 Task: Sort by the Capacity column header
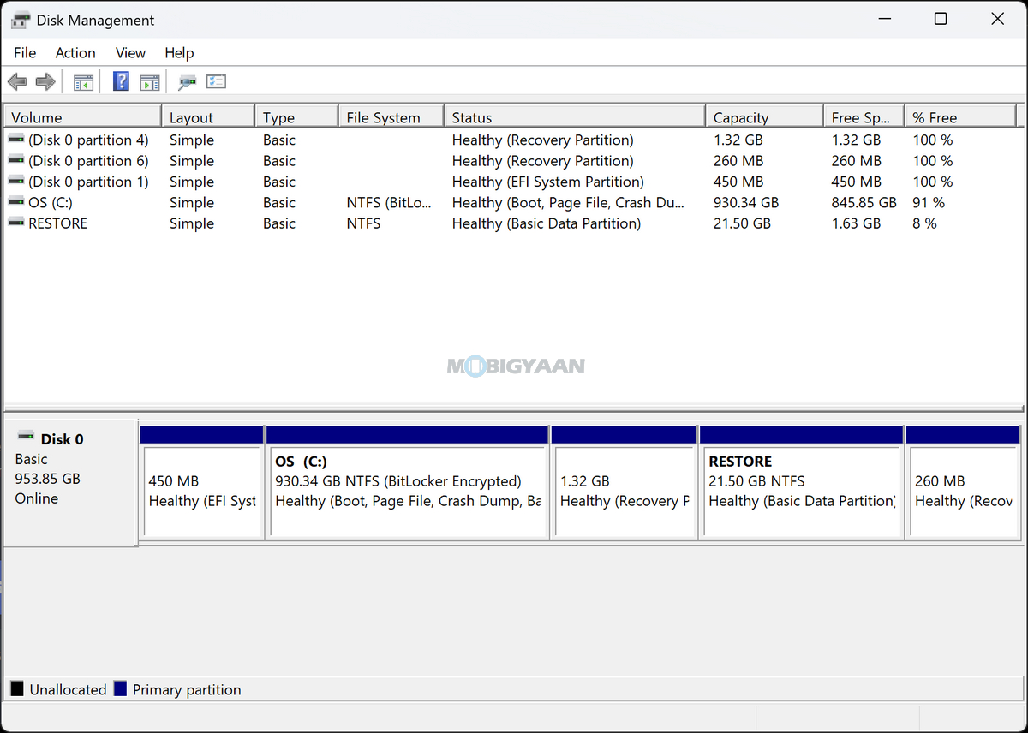[764, 117]
